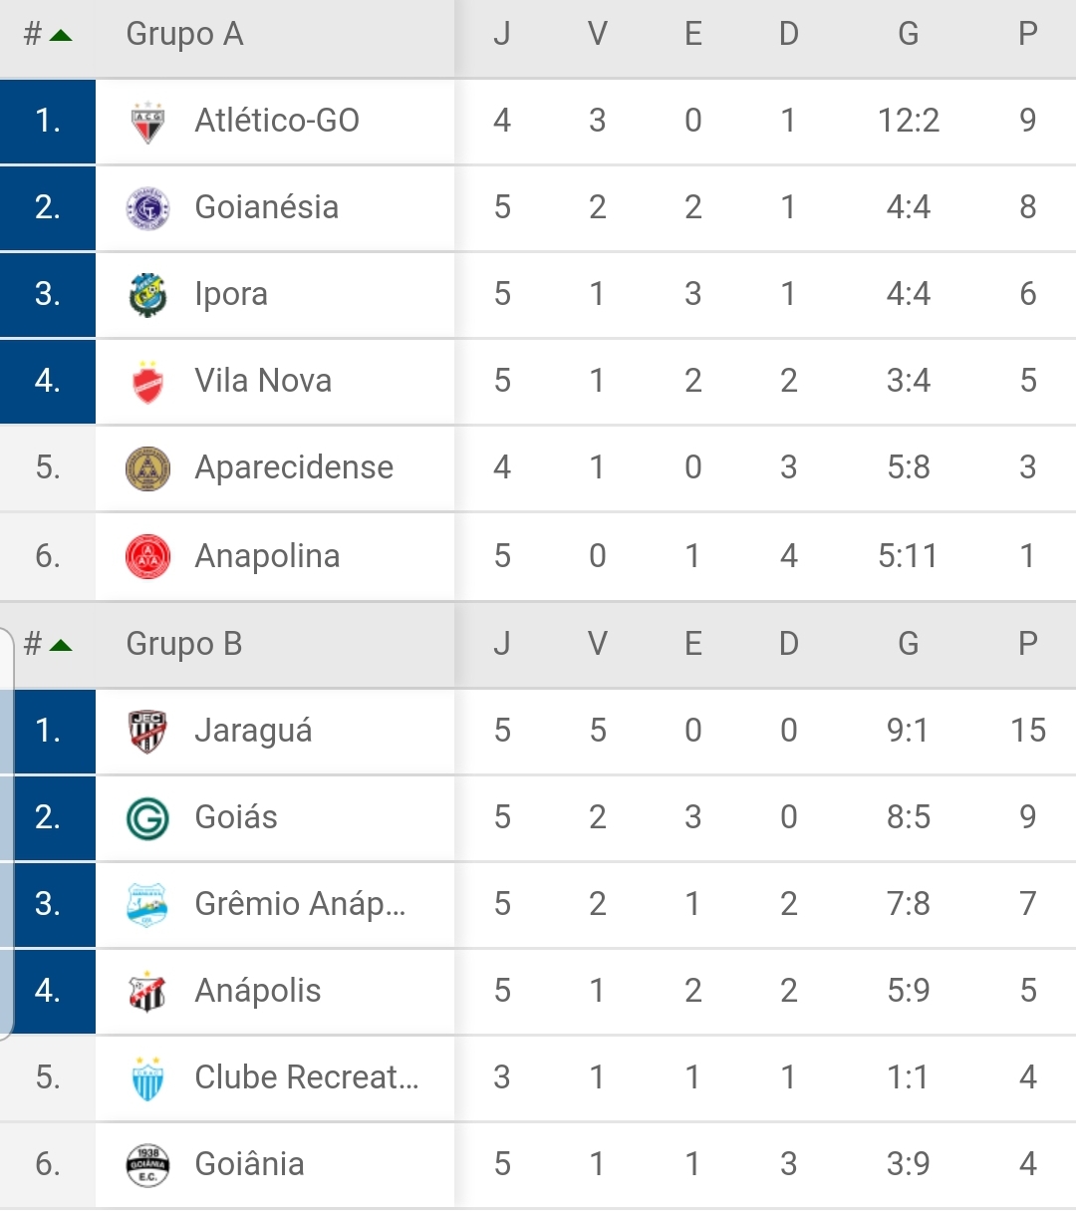Open the Grêmio Anáp... team link

(300, 904)
